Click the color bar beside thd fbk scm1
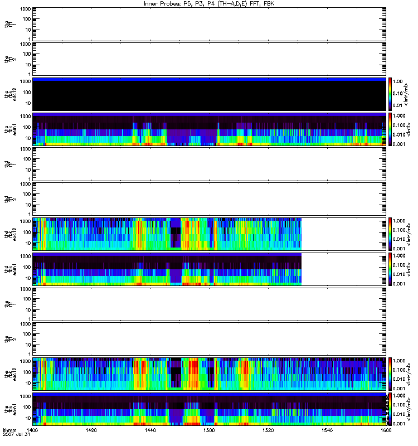The height and width of the screenshot is (446, 418). coord(390,269)
